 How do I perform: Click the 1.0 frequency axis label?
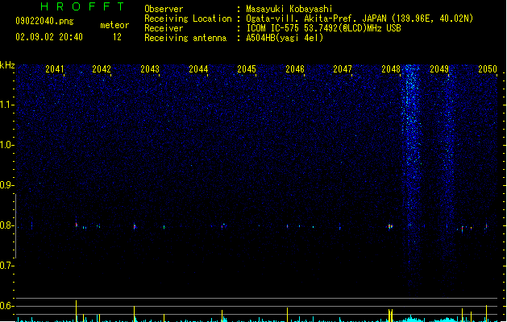pyautogui.click(x=7, y=145)
